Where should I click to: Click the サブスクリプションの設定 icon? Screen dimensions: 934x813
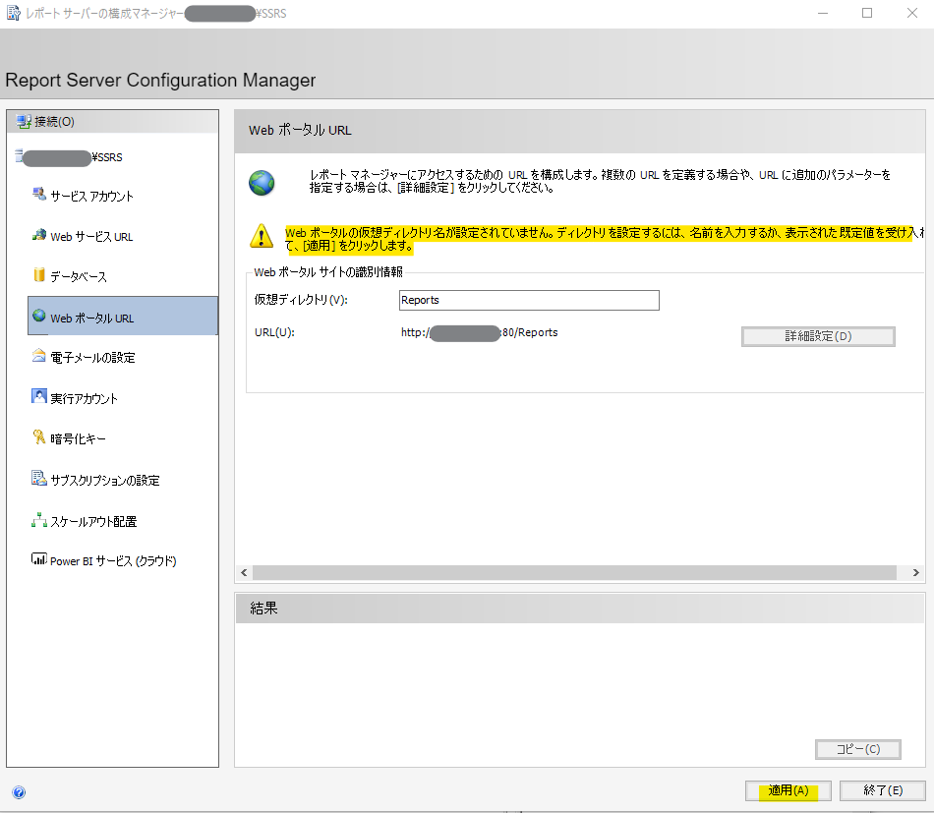pos(39,480)
